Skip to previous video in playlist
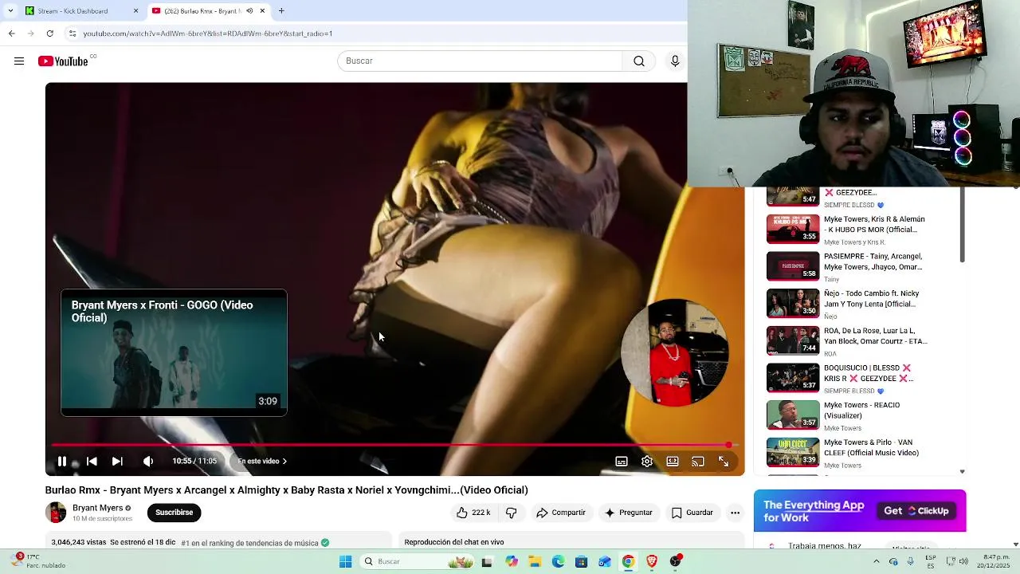This screenshot has height=574, width=1020. tap(92, 461)
